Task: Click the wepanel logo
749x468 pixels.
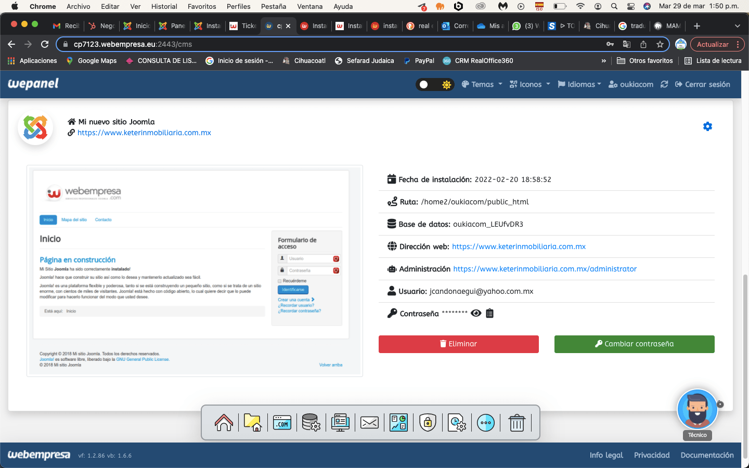Action: click(x=33, y=84)
